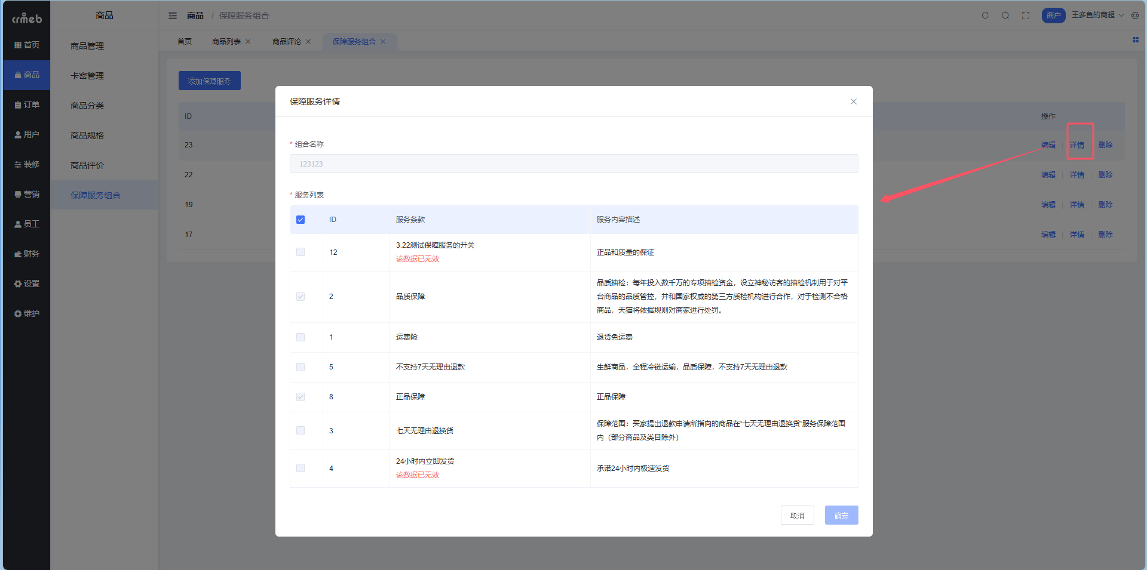1147x570 pixels.
Task: Close the 保障服务详情 dialog
Action: 854,101
